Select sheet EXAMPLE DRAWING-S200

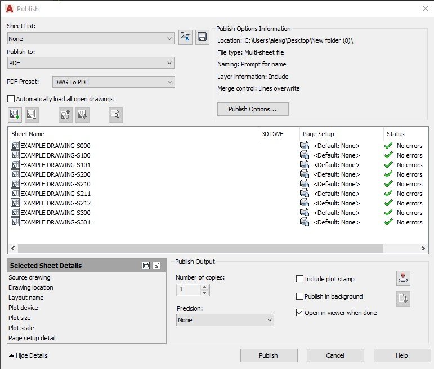coord(55,174)
